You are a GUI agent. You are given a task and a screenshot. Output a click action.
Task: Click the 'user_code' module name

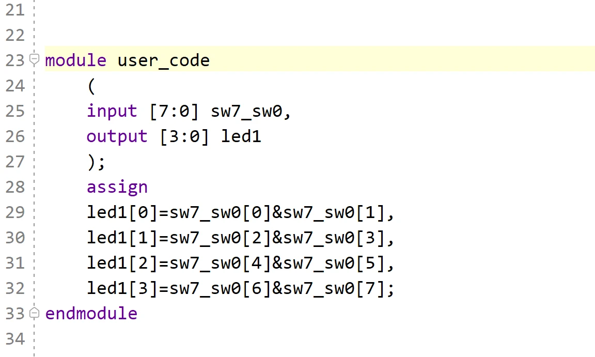click(x=164, y=60)
